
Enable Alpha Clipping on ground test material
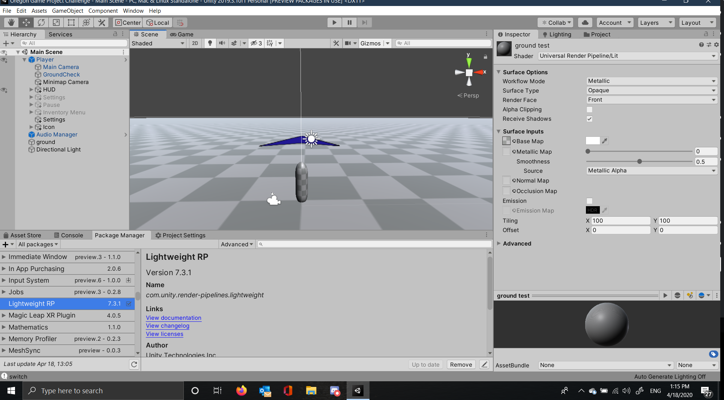[589, 109]
